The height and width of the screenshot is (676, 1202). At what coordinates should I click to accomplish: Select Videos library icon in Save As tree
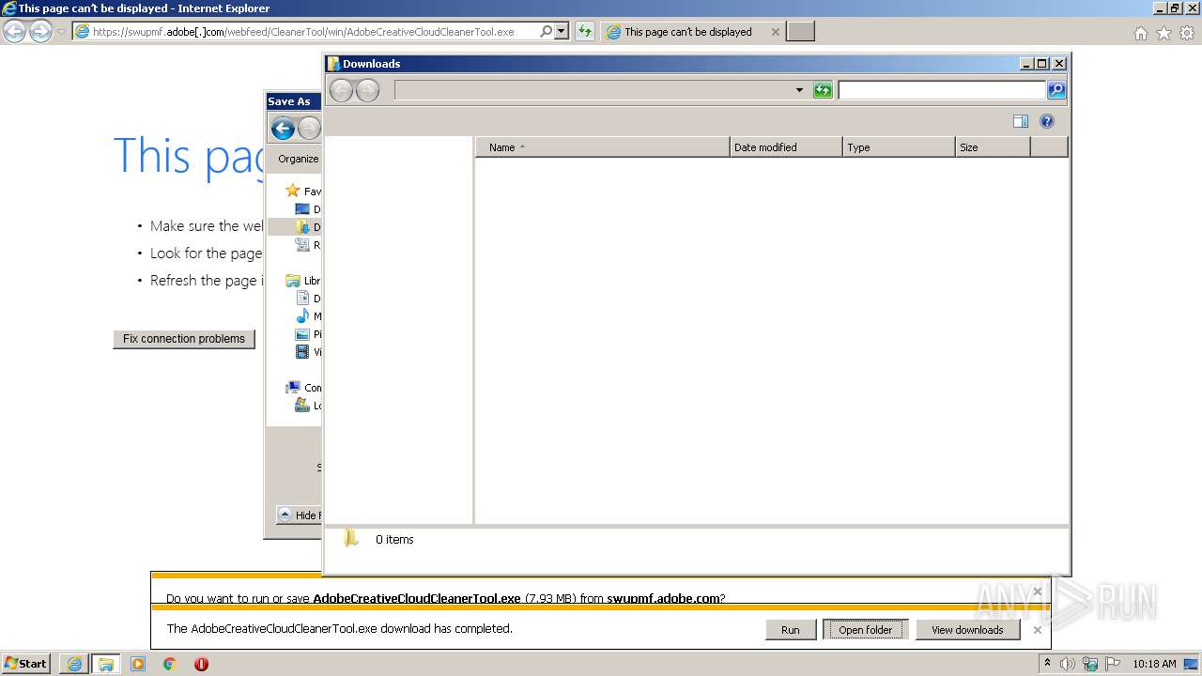coord(302,352)
